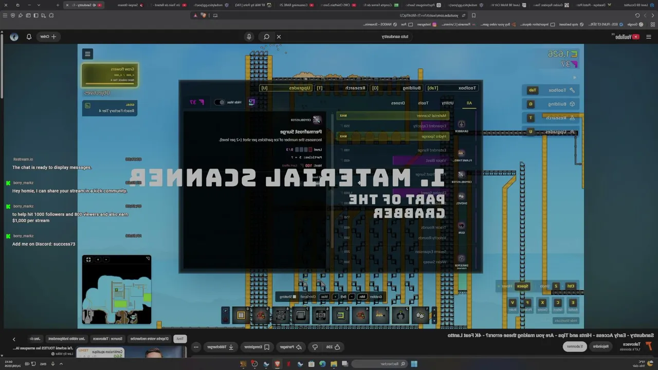Filter upgrades by Tools
Viewport: 658px width, 370px height.
click(x=423, y=103)
